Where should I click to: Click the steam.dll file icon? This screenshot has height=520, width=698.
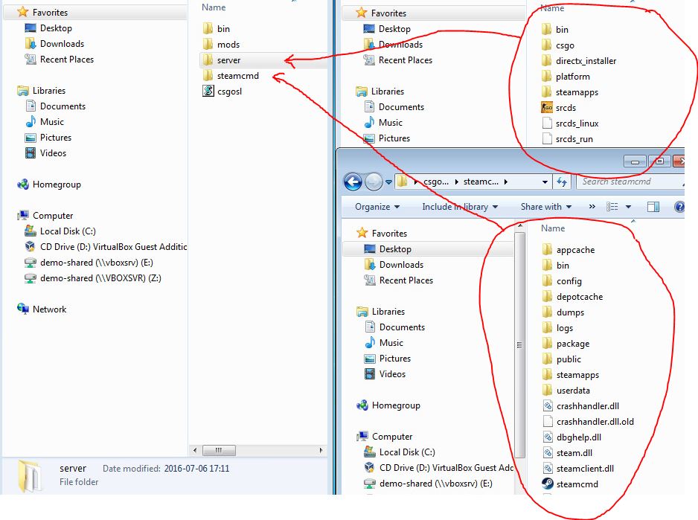548,453
